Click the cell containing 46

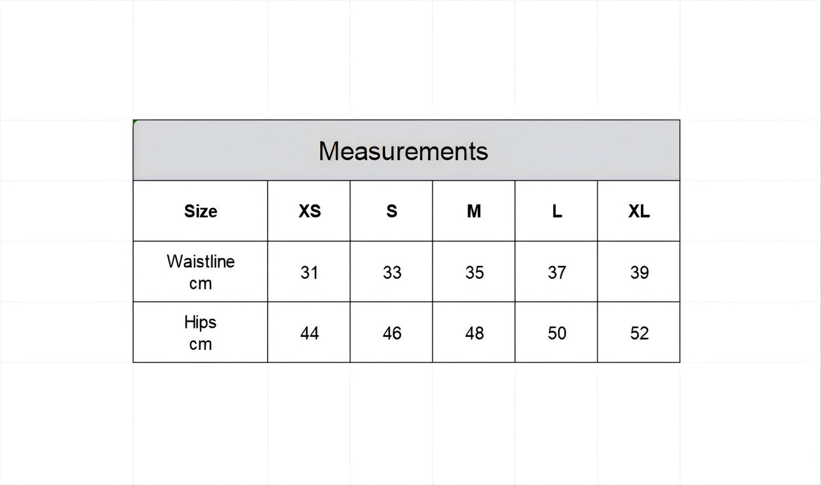(391, 332)
